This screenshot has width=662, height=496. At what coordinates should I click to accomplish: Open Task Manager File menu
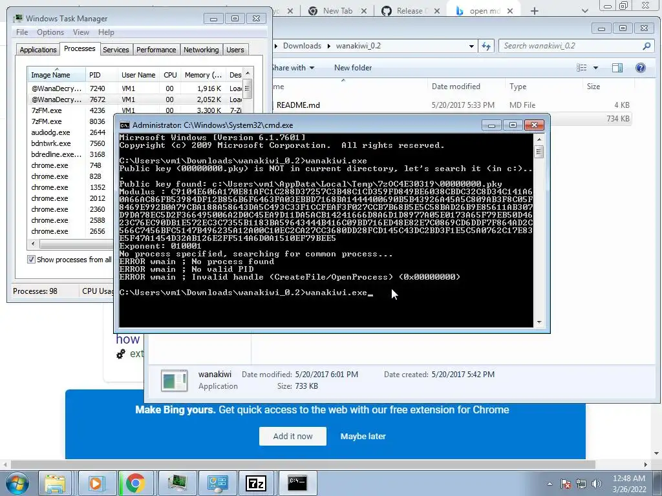coord(22,32)
